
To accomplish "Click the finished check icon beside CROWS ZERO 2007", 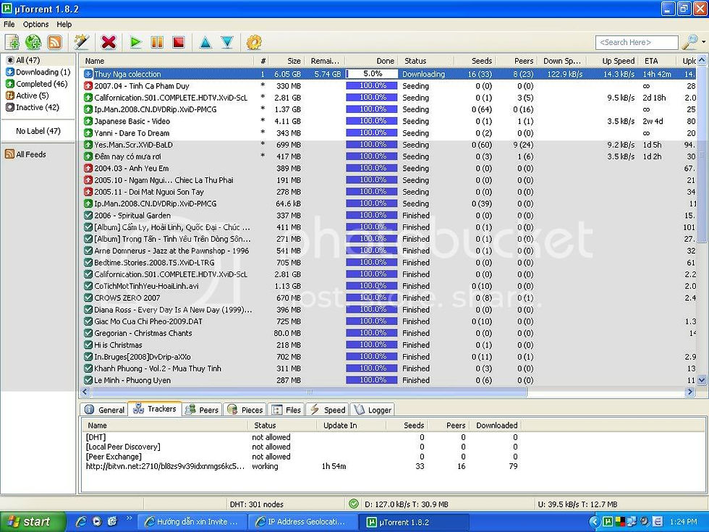I will click(x=88, y=297).
